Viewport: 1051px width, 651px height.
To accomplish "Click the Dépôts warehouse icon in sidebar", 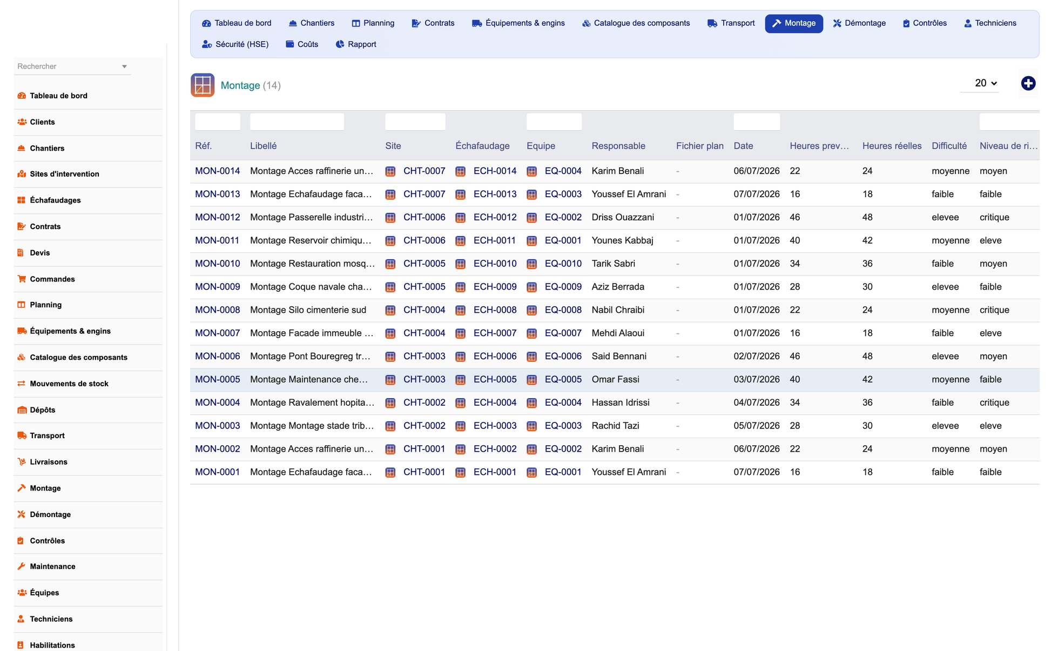I will coord(22,410).
